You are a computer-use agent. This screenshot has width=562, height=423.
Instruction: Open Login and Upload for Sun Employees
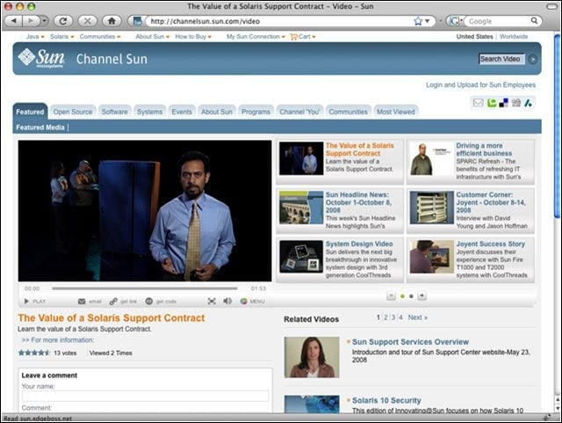[480, 85]
